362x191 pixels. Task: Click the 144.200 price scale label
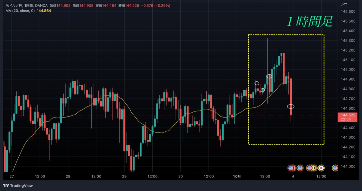point(348,147)
